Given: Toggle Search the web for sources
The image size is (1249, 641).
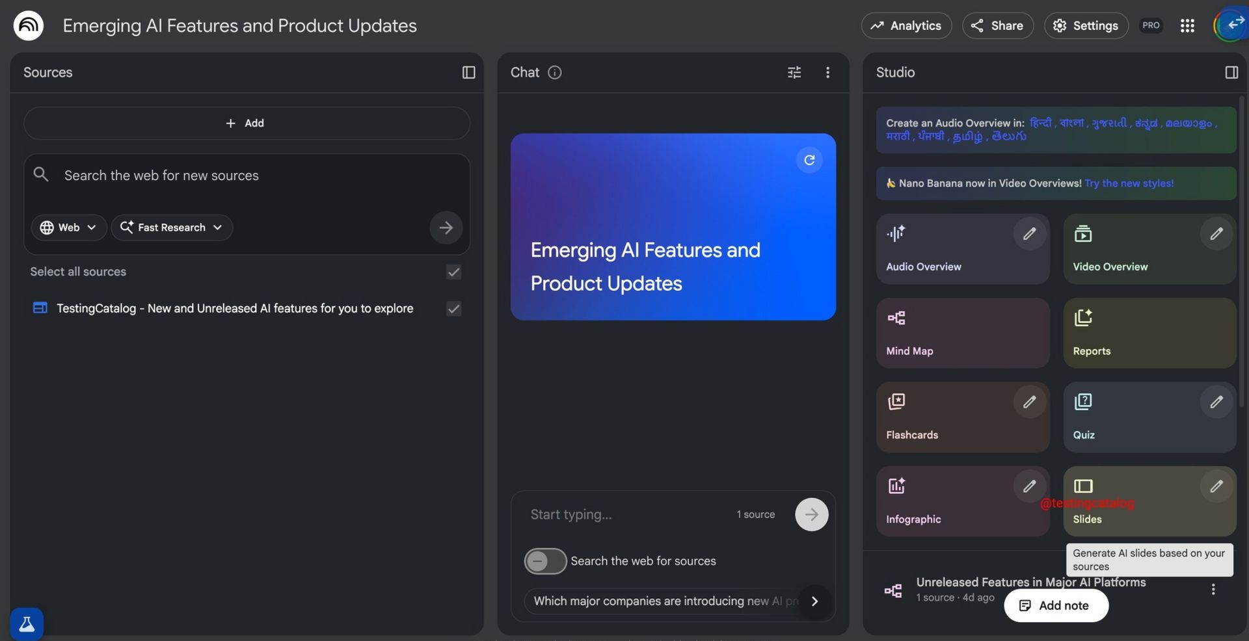Looking at the screenshot, I should 545,561.
